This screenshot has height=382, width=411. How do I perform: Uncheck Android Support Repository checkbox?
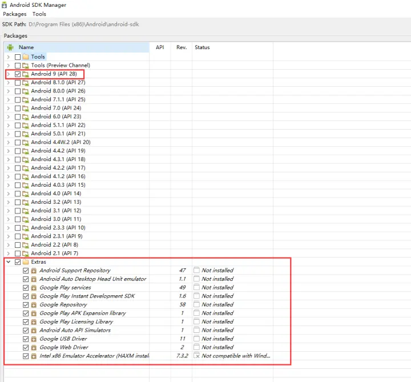[x=26, y=271]
